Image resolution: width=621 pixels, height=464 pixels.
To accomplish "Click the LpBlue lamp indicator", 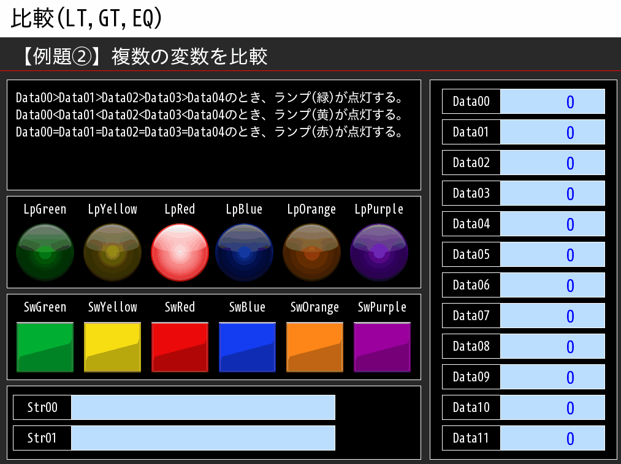I will (x=245, y=252).
